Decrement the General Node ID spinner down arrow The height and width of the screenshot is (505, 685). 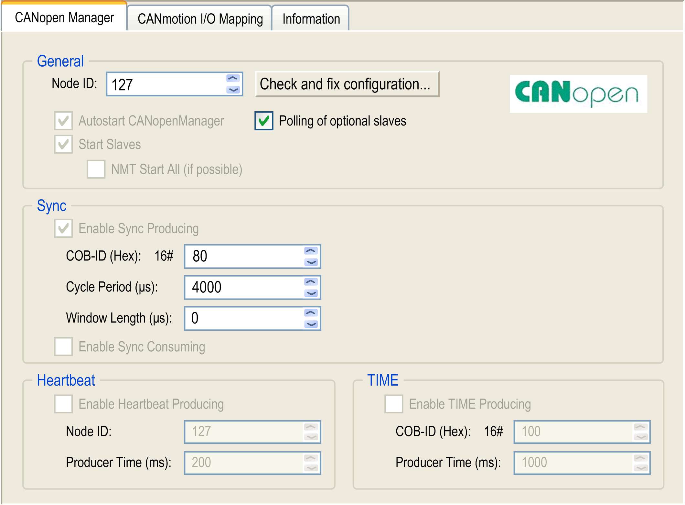[x=233, y=90]
